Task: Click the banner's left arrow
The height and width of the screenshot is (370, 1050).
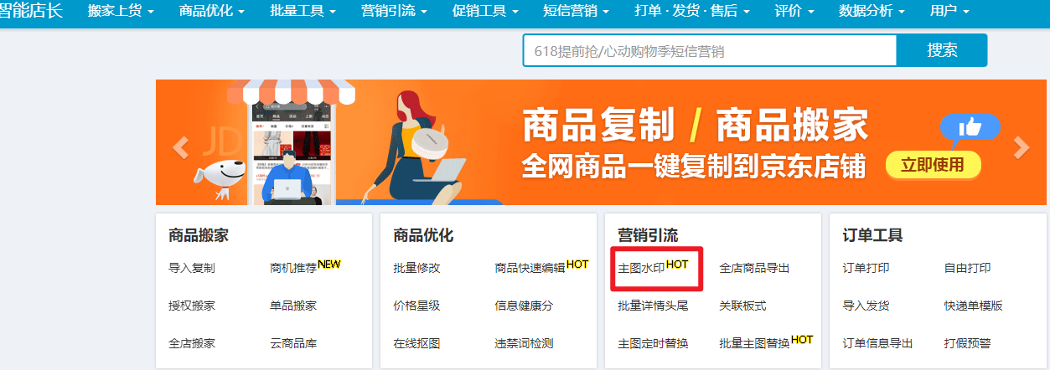Action: click(180, 147)
